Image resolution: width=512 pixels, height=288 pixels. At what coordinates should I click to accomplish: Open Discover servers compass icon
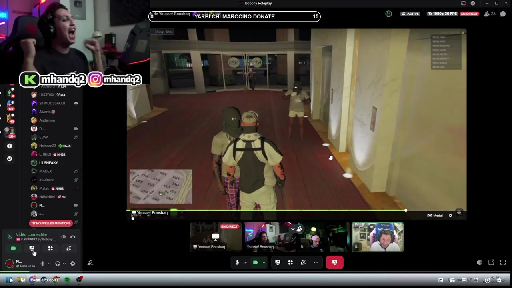point(9,159)
